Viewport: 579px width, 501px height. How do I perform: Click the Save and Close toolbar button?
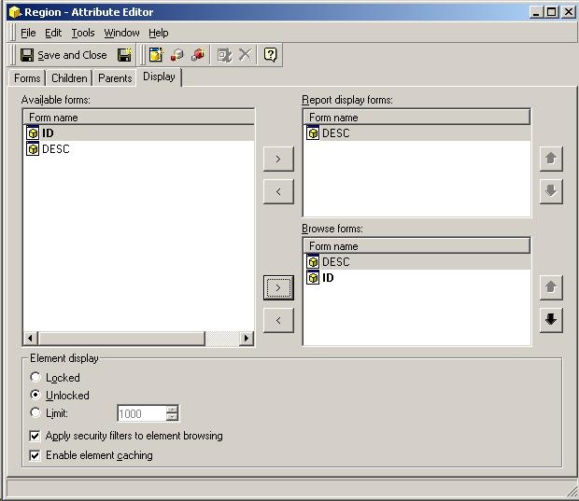[x=64, y=55]
